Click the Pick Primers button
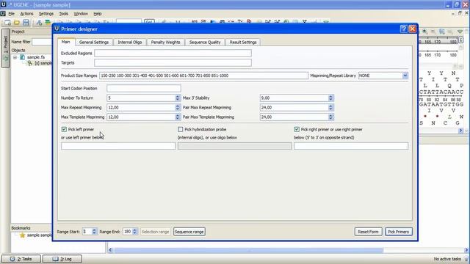 coord(398,232)
